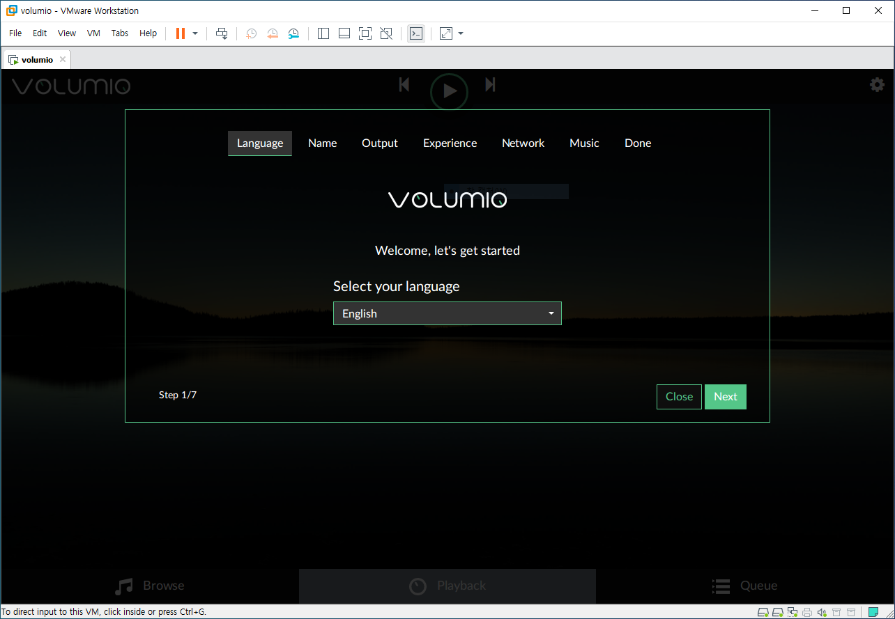Viewport: 895px width, 619px height.
Task: Revert the VM to its previous snapshot
Action: point(273,33)
